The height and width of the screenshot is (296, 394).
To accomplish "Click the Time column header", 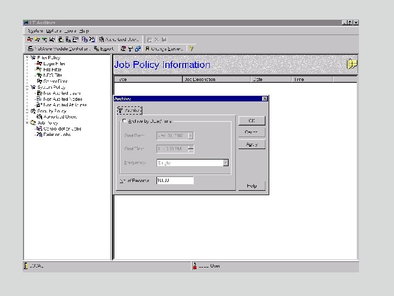I will [x=312, y=79].
